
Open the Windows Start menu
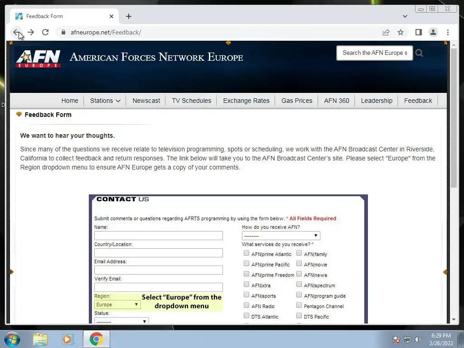pyautogui.click(x=12, y=339)
